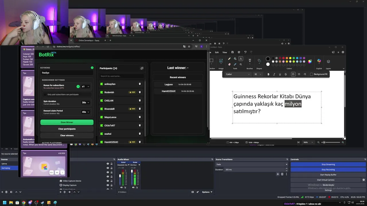This screenshot has height=206, width=367.
Task: Select the Sahne scene in OBS
Action: [x=9, y=164]
